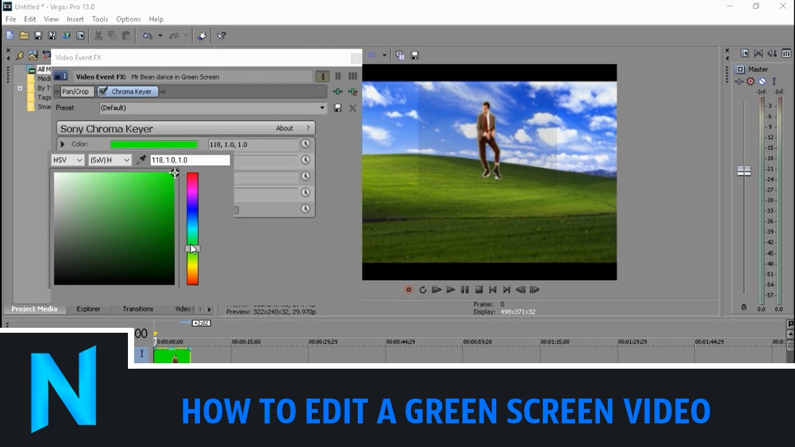Click the Downmix Output icon in mixer
This screenshot has width=795, height=447.
click(x=758, y=54)
